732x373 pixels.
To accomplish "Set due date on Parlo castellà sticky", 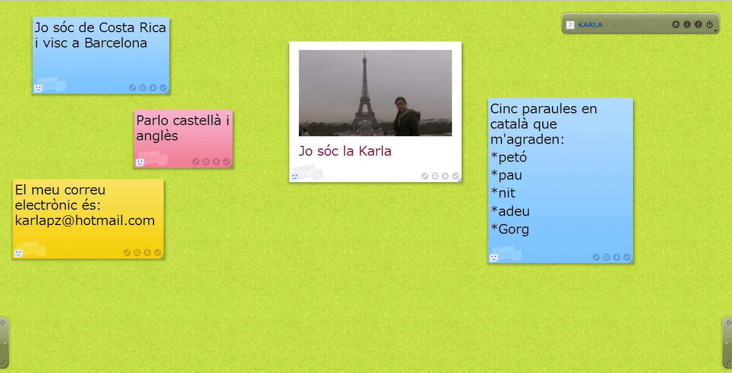I will [206, 162].
